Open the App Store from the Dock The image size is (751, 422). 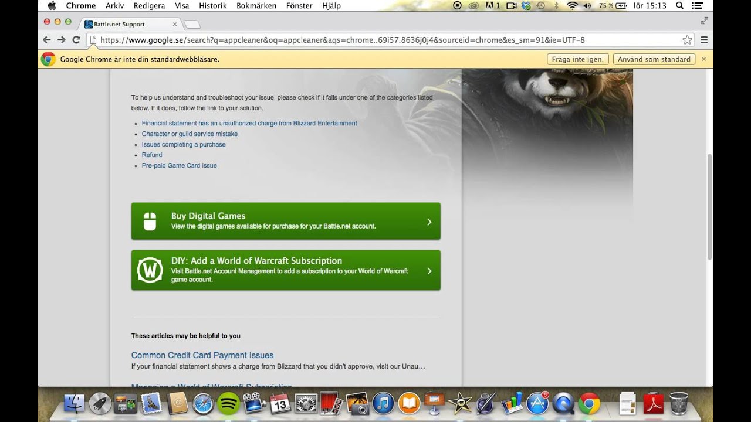pos(537,404)
